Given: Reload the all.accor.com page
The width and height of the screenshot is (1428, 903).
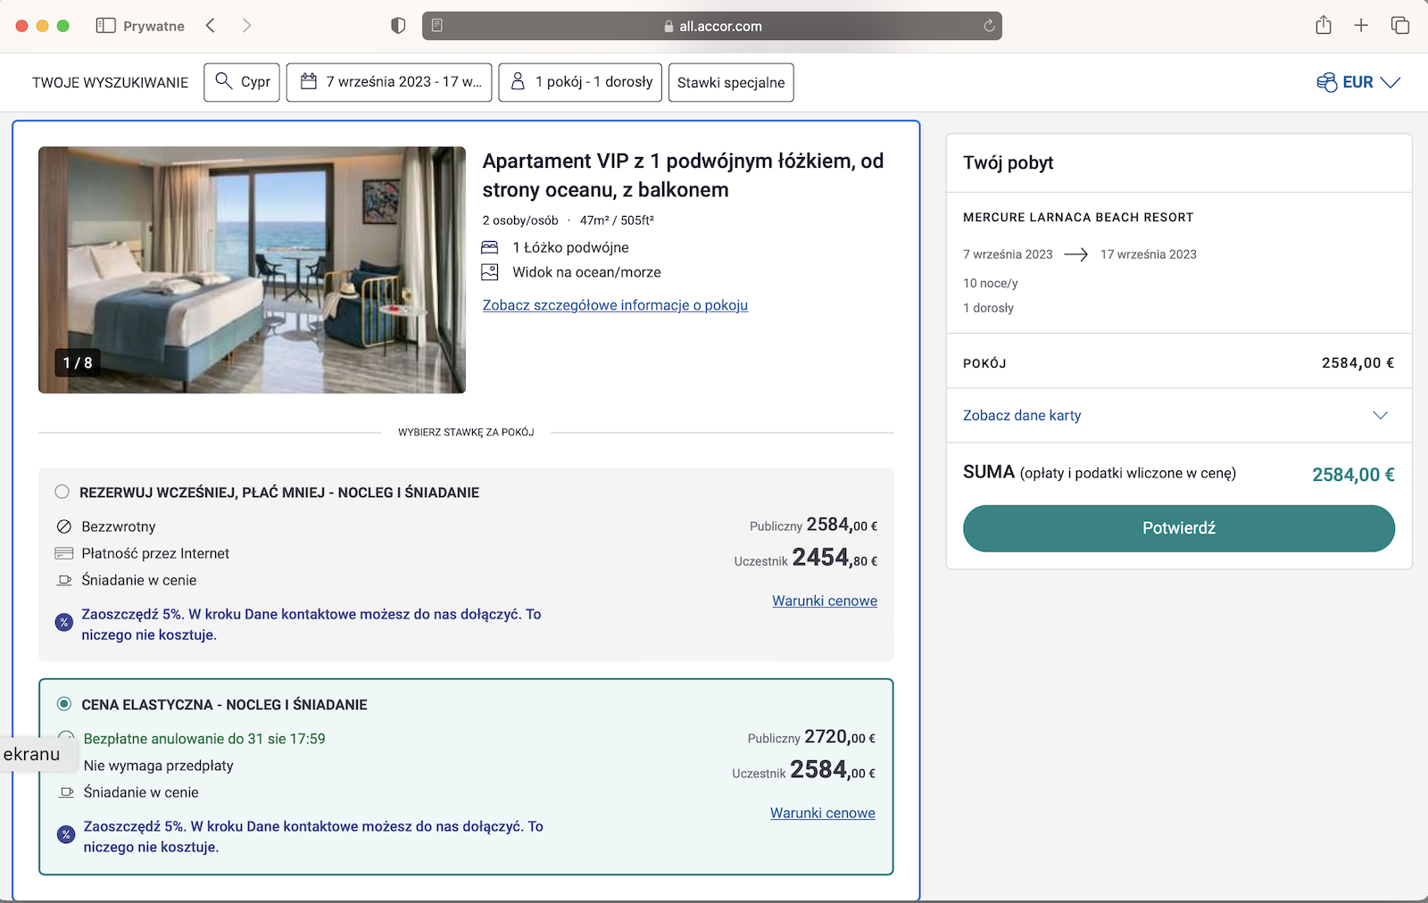Looking at the screenshot, I should [x=989, y=26].
